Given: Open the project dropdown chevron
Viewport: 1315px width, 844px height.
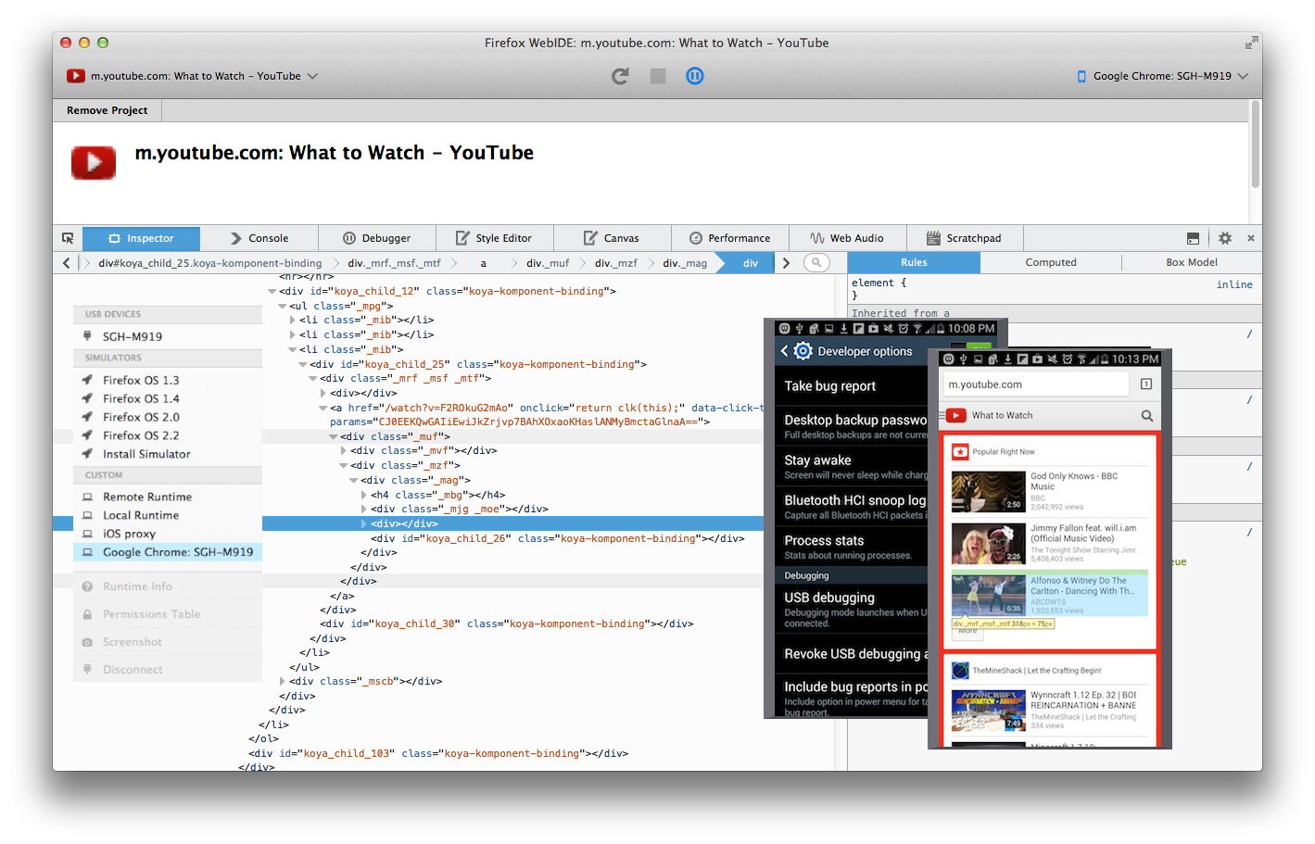Looking at the screenshot, I should [312, 76].
